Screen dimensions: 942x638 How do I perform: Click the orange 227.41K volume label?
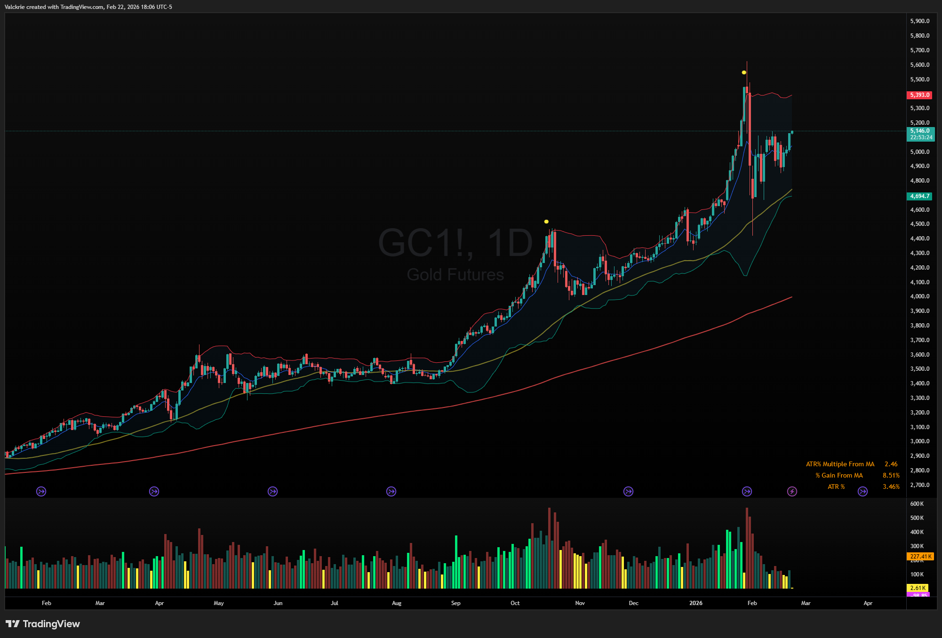click(x=920, y=557)
